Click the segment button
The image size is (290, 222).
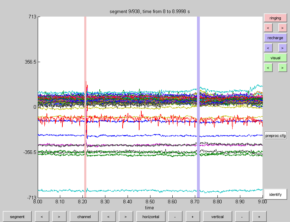tap(17, 217)
